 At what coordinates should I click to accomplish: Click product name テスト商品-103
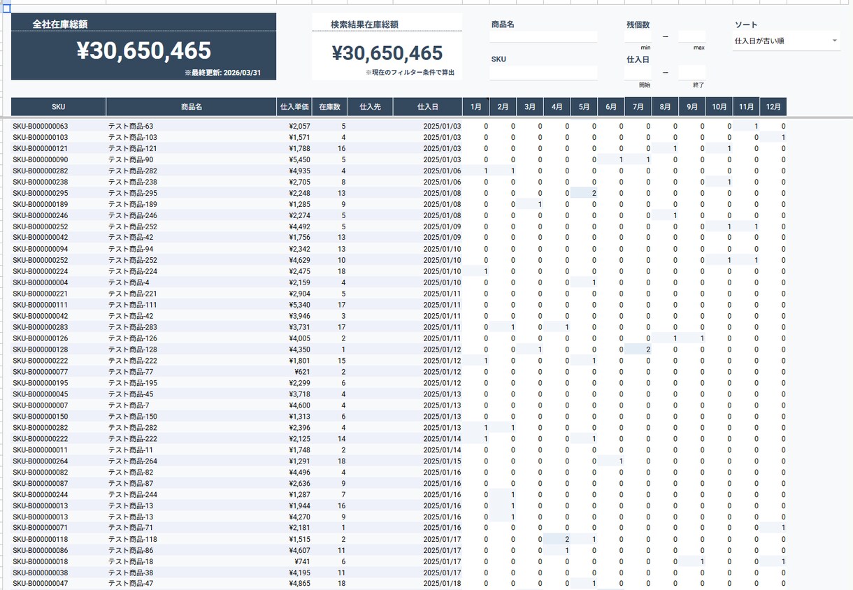(x=133, y=138)
